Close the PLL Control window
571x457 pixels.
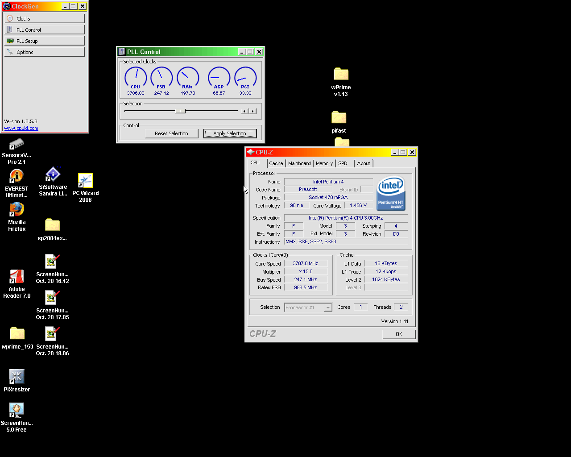[259, 52]
